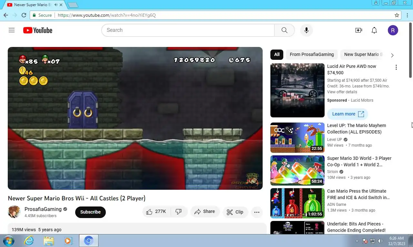
Task: Open Level UP Mario Mayhem thumbnail
Action: point(297,138)
